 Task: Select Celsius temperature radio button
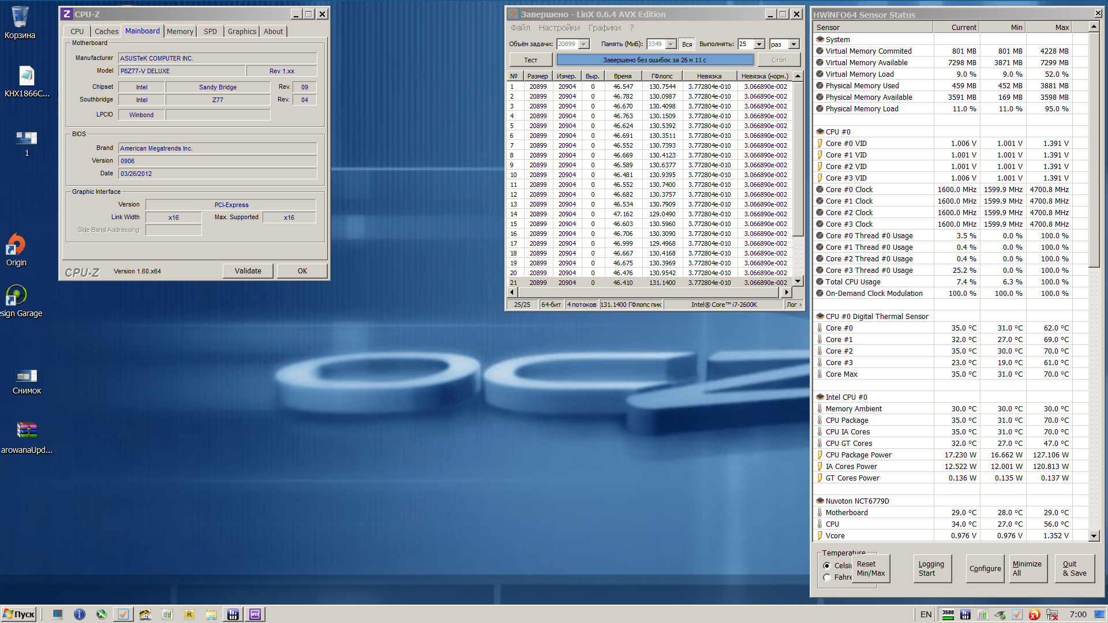tap(827, 565)
